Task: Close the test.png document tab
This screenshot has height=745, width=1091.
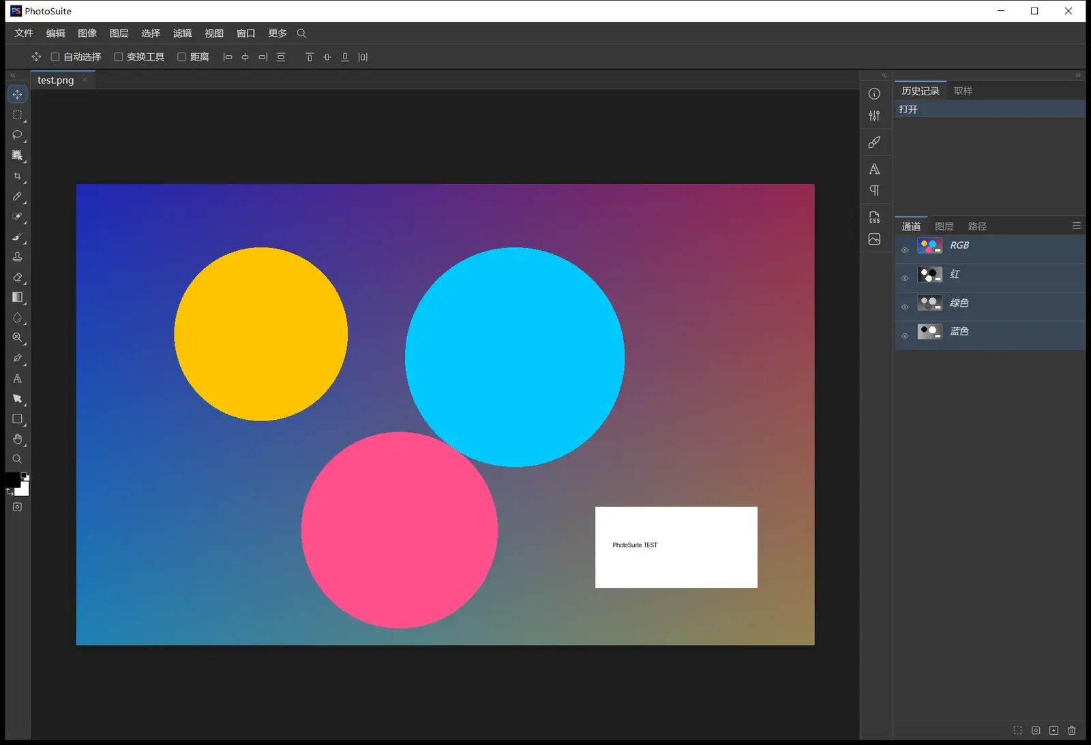Action: coord(85,80)
